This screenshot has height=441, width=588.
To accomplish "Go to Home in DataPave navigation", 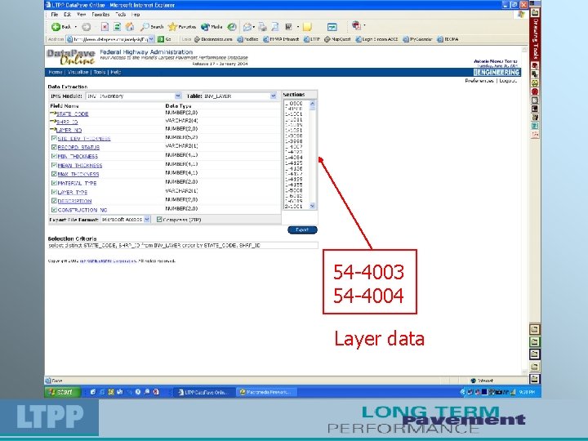I will click(x=56, y=72).
